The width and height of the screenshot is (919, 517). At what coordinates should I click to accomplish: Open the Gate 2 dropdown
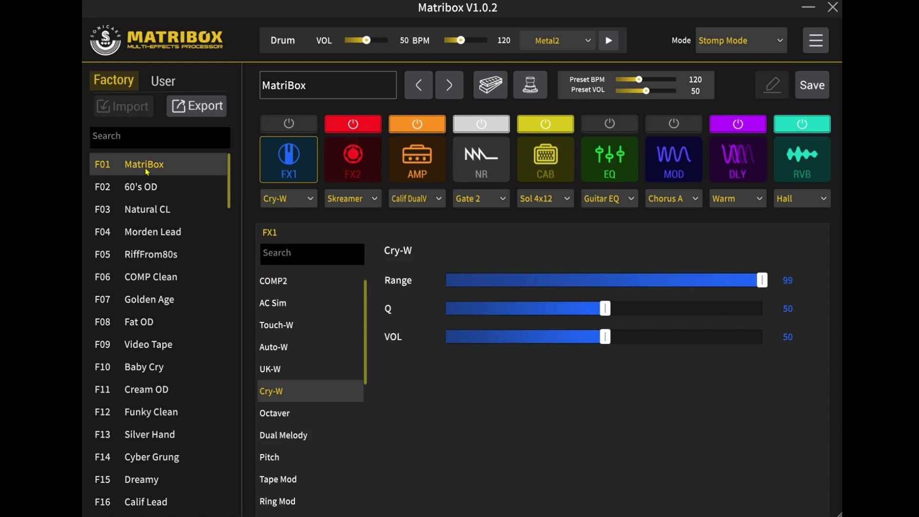481,199
